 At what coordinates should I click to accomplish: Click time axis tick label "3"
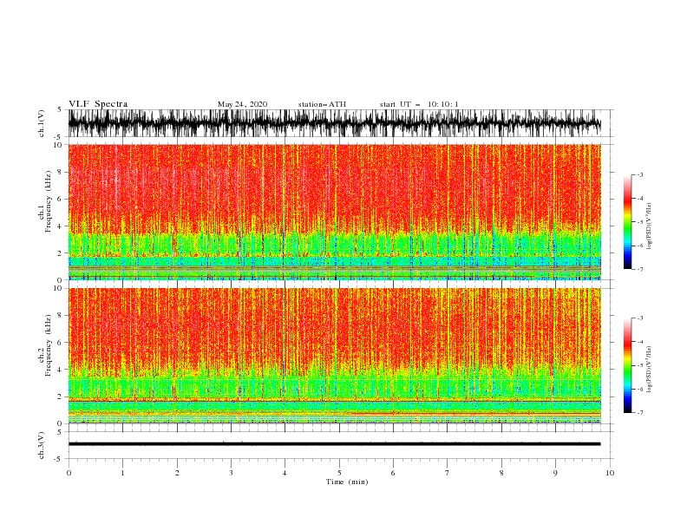coord(231,473)
